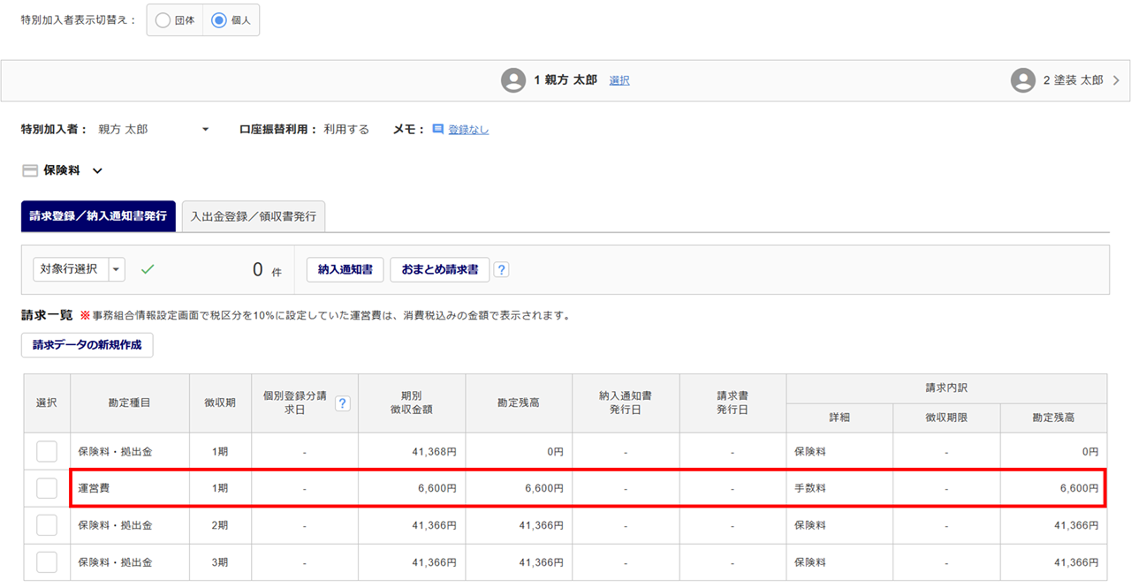Viewport: 1131px width, 587px height.
Task: Click the 親方 太郎 user avatar icon
Action: tap(513, 80)
